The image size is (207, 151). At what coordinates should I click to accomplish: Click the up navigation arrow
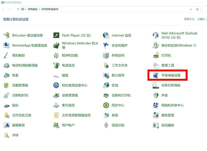[17, 9]
